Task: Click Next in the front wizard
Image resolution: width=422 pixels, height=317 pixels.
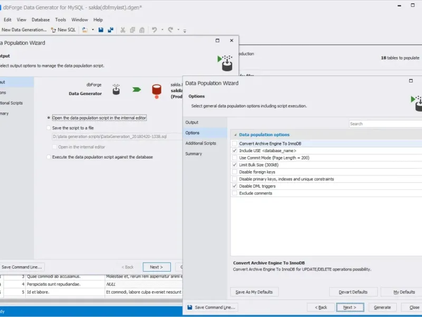Action: 350,307
